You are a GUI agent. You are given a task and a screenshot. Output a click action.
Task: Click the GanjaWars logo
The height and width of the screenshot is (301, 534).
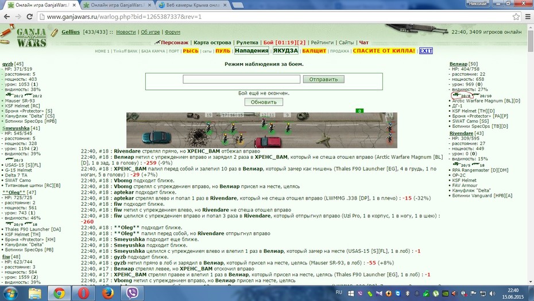[32, 37]
